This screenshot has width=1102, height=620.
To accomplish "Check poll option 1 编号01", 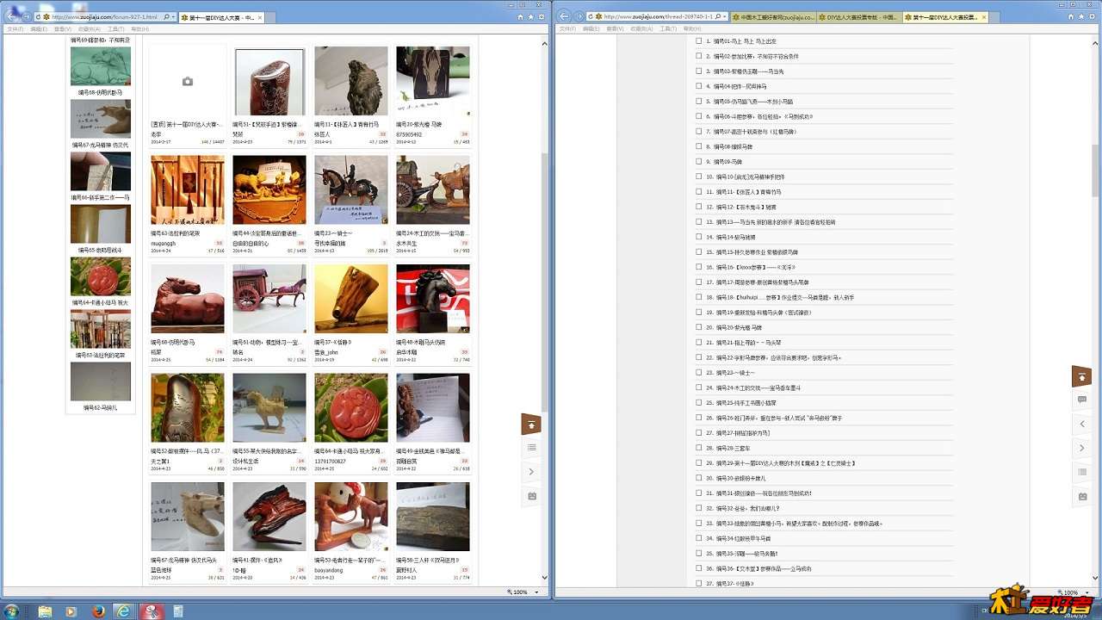I will click(699, 41).
